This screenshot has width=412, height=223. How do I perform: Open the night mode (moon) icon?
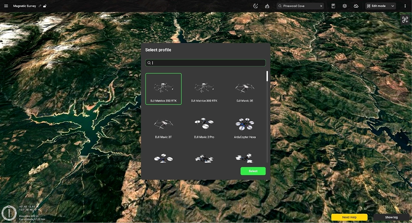click(x=255, y=6)
